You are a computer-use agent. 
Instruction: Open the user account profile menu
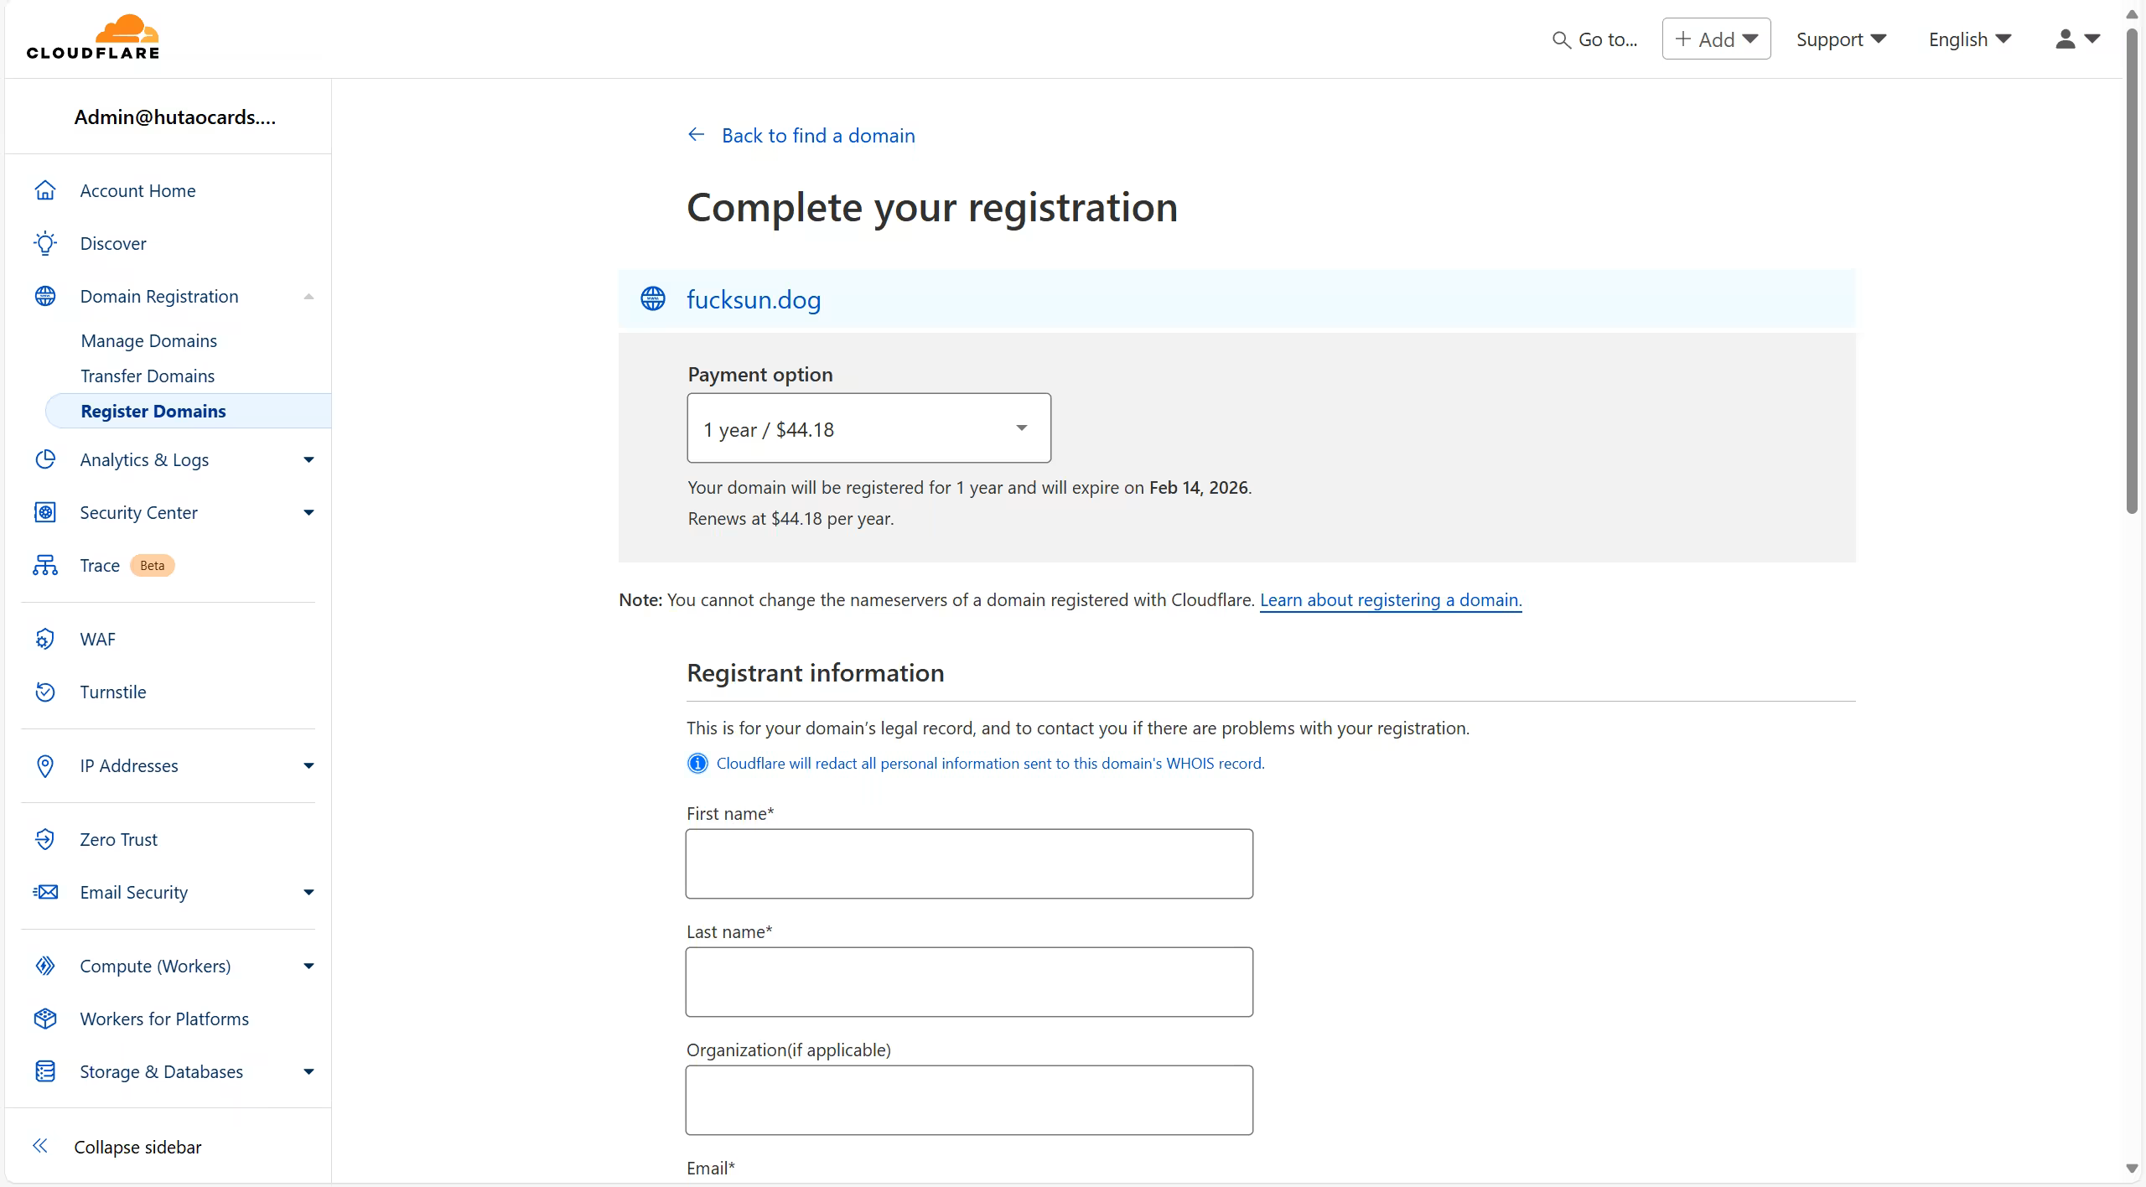click(2076, 39)
